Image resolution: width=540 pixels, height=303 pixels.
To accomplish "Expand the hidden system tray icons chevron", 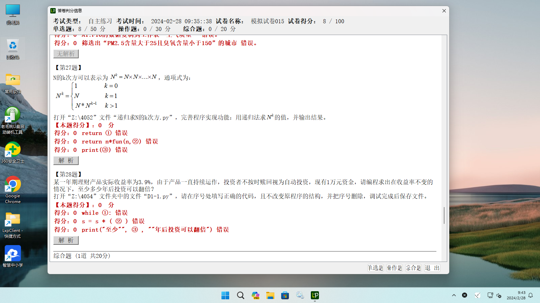I will click(x=454, y=295).
